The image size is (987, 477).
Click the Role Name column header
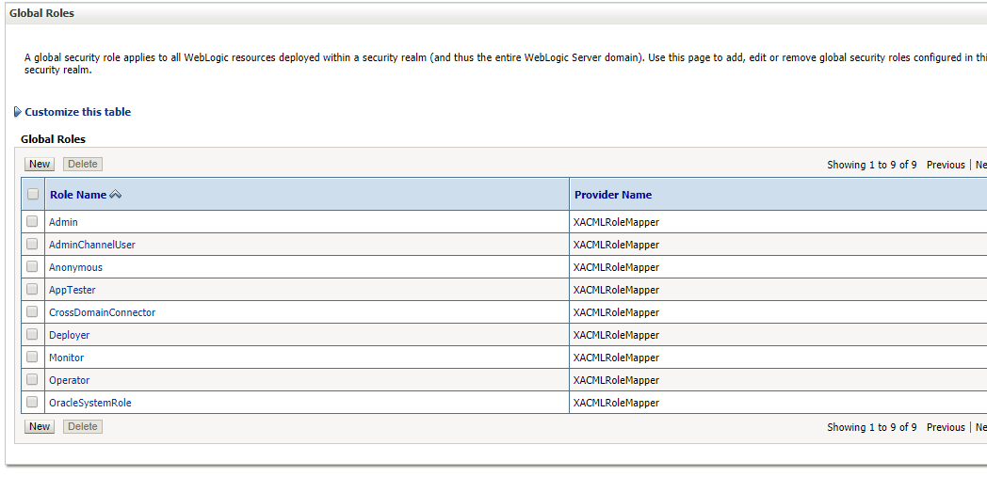[x=78, y=195]
